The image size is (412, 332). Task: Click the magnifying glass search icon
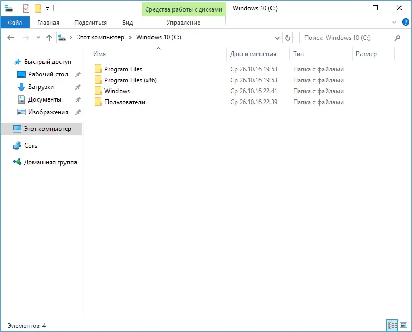pos(397,38)
